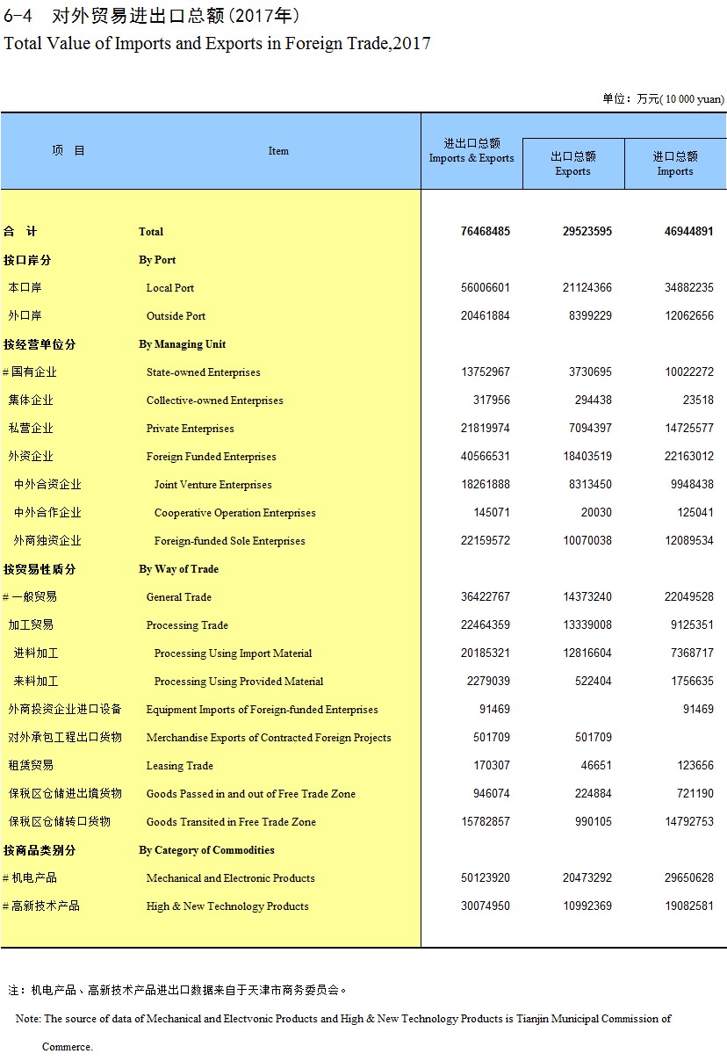Click the 'Exports' column header
Viewport: 727px width, 1061px height.
tap(573, 163)
